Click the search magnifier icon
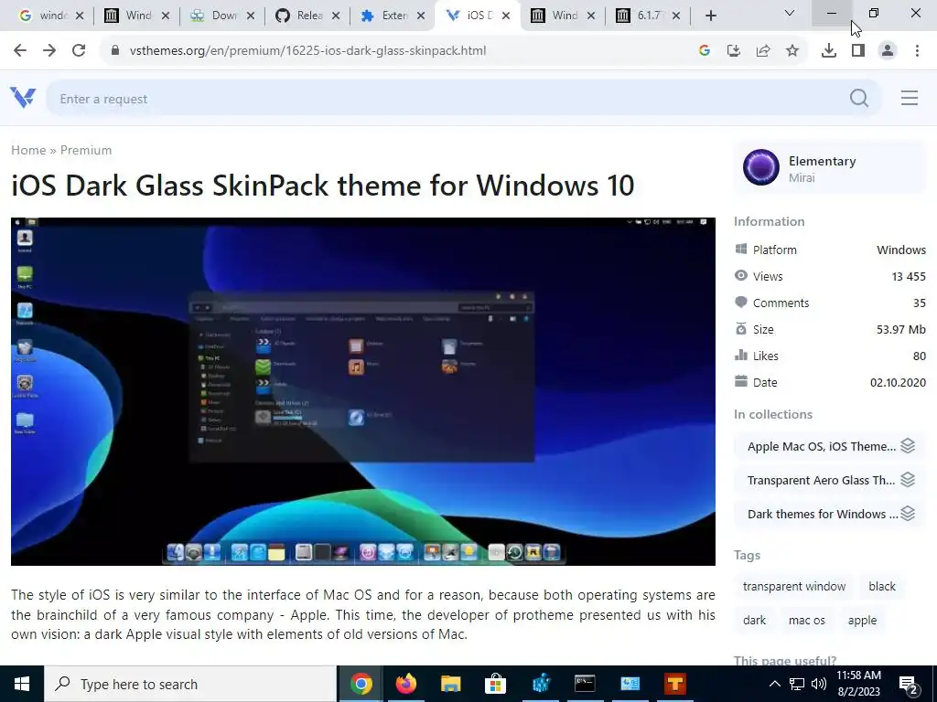The width and height of the screenshot is (937, 702). point(858,98)
